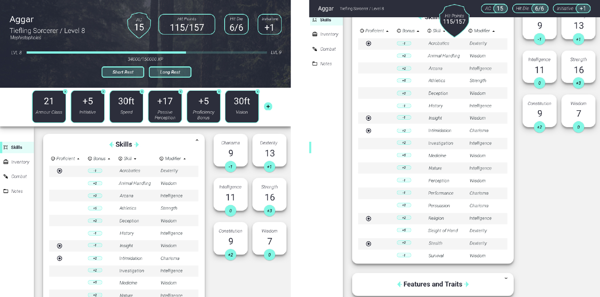Toggle Stealth skill proficiency
Image resolution: width=600 pixels, height=297 pixels.
coord(369,244)
